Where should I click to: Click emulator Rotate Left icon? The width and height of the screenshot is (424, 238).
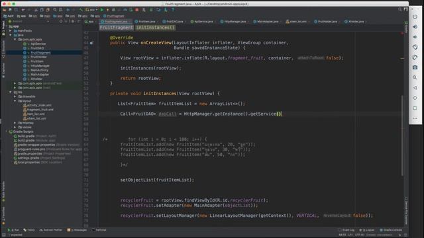tap(415, 47)
